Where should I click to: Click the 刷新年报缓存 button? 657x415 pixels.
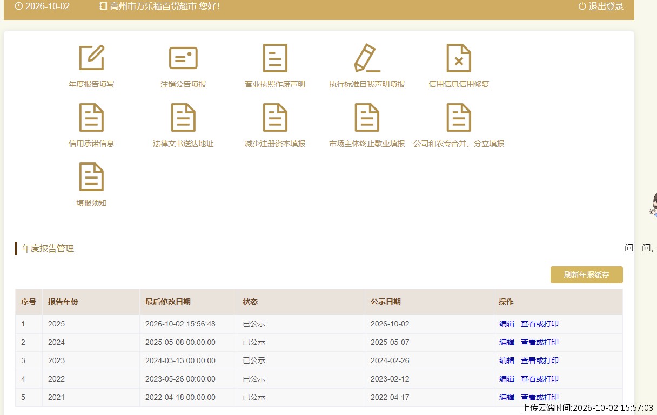pos(587,275)
